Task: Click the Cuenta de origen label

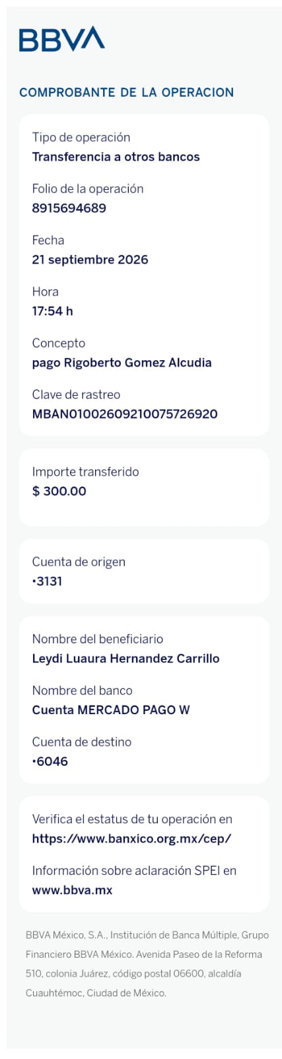Action: (x=79, y=562)
